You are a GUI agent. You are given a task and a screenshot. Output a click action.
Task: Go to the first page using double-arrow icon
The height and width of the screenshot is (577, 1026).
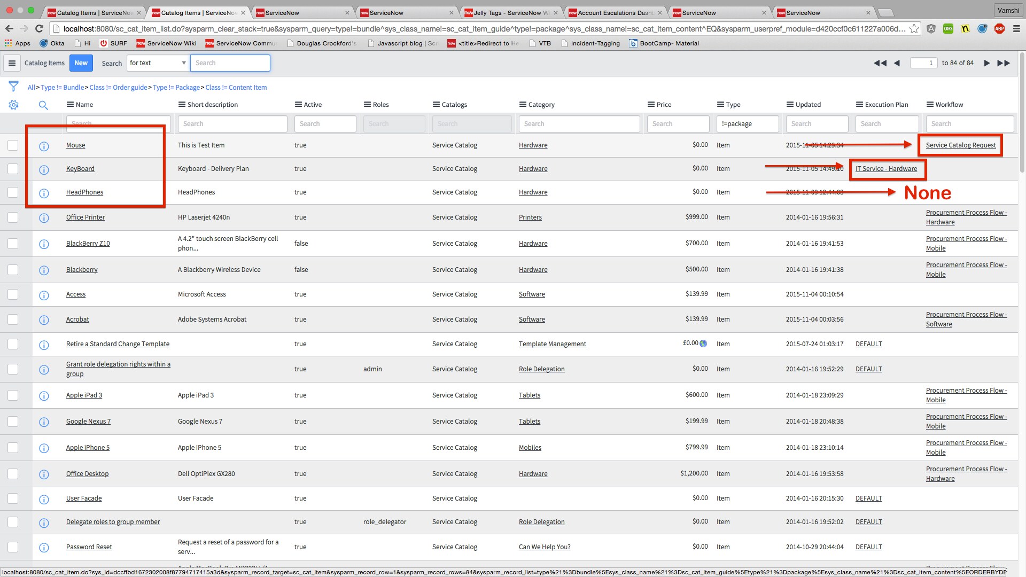click(x=880, y=63)
